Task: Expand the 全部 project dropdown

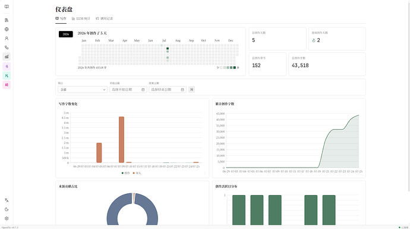Action: pyautogui.click(x=83, y=89)
